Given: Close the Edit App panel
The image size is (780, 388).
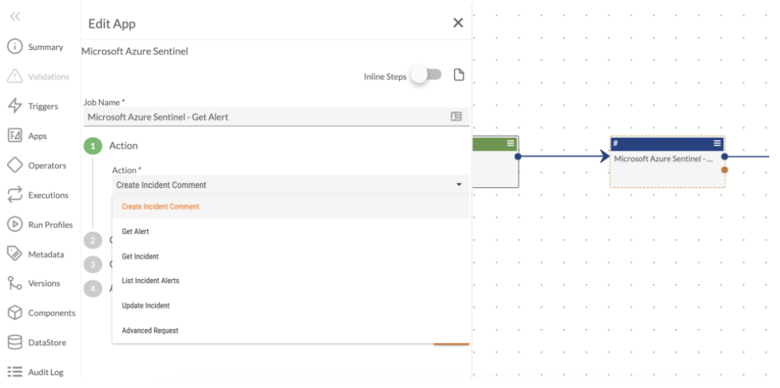Looking at the screenshot, I should coord(458,23).
